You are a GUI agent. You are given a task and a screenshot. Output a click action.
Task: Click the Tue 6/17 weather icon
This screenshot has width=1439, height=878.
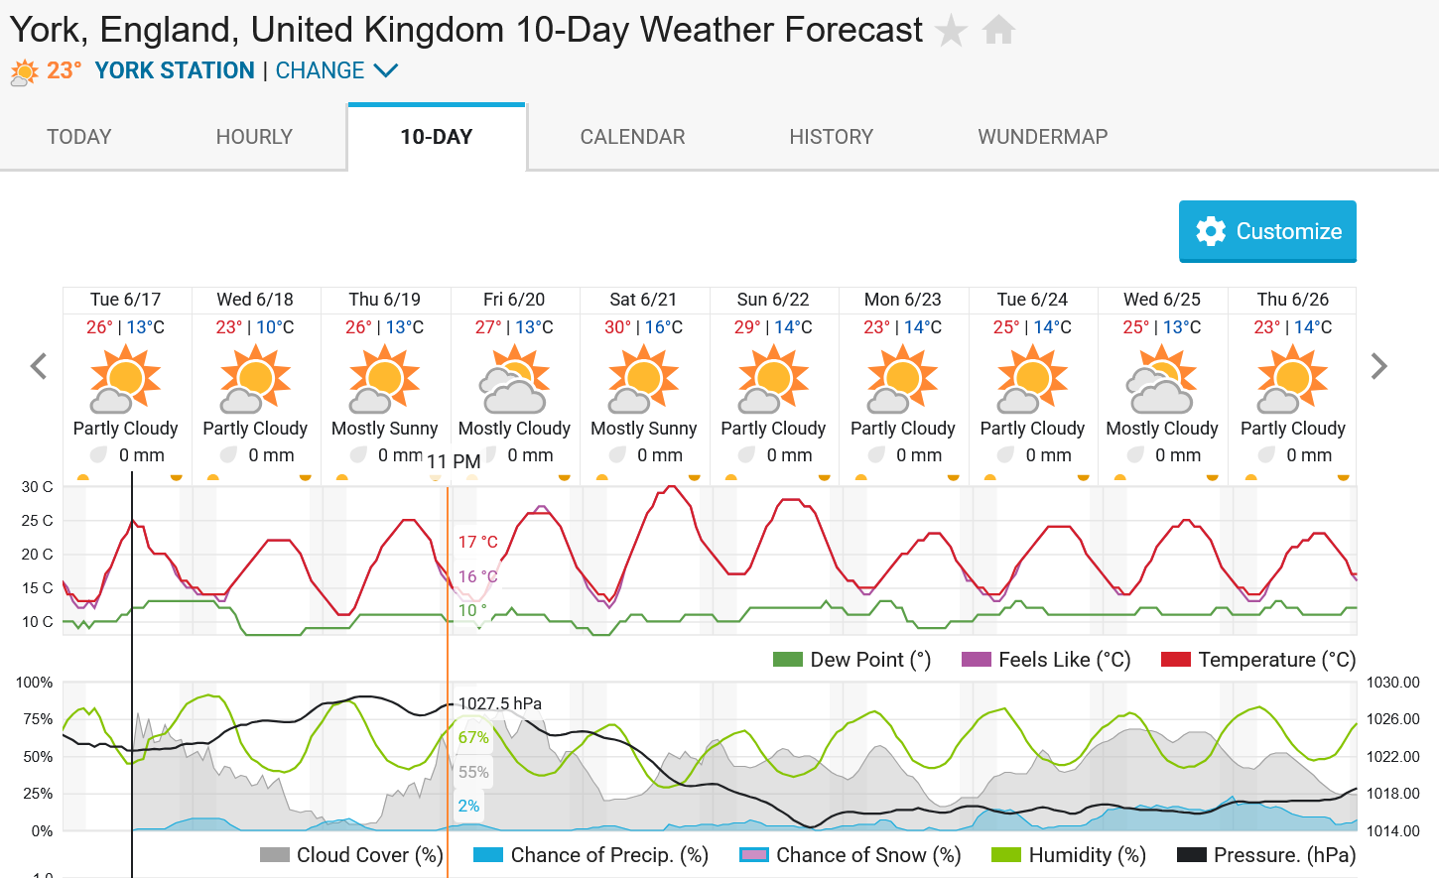(x=125, y=378)
